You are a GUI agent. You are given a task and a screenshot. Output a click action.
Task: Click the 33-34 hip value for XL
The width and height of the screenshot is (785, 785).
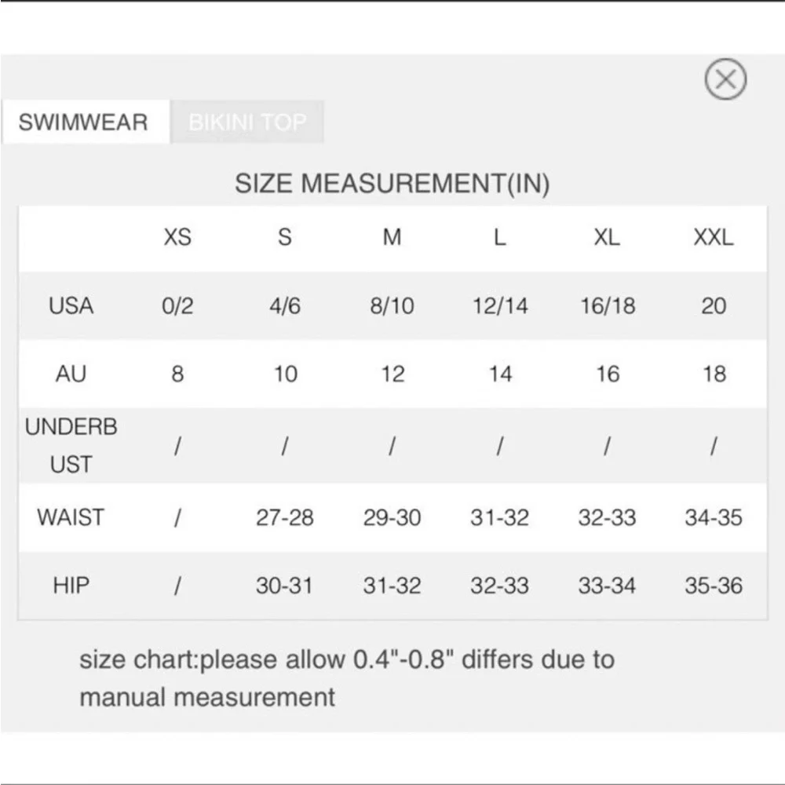tap(607, 586)
